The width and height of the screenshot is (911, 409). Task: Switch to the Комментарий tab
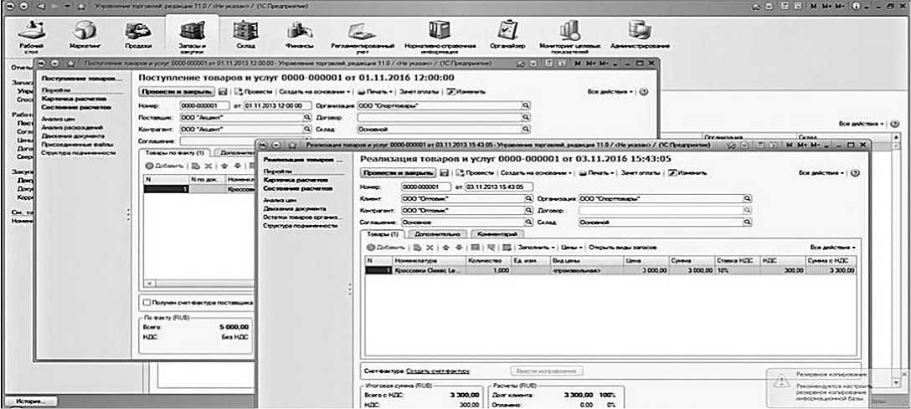coord(497,234)
